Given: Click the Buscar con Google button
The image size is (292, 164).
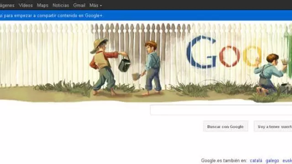Looking at the screenshot, I should pyautogui.click(x=225, y=127).
